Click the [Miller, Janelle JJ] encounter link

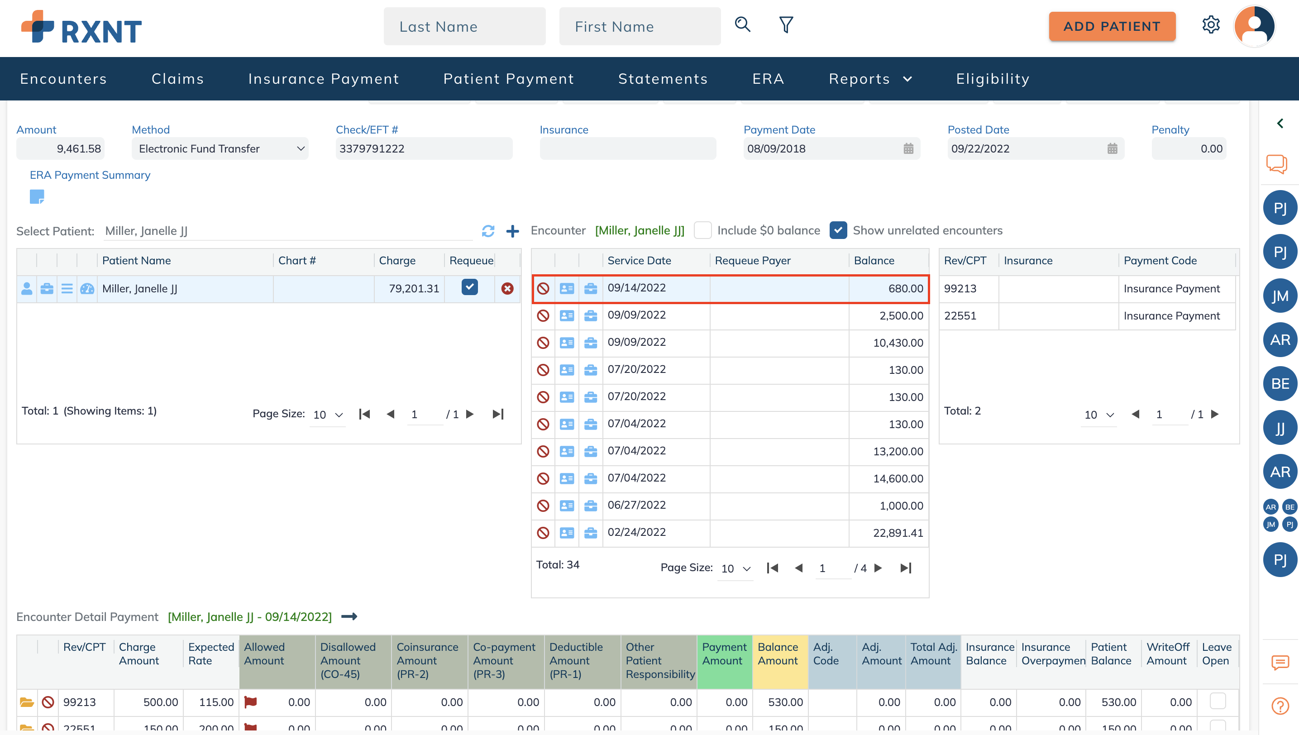[640, 230]
